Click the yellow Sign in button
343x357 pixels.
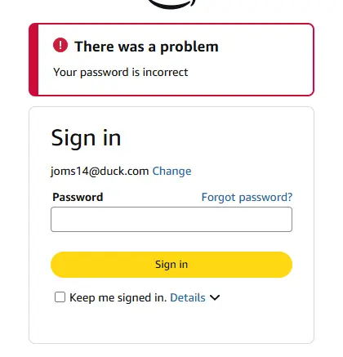click(x=171, y=265)
